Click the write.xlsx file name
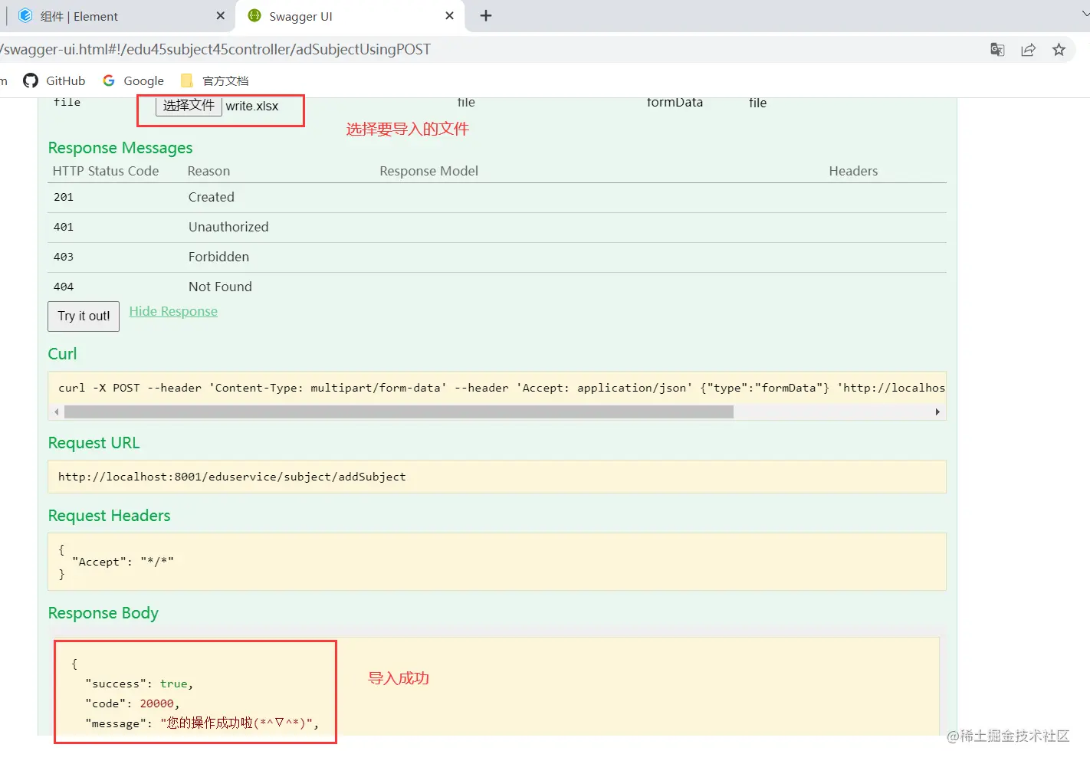 tap(252, 107)
